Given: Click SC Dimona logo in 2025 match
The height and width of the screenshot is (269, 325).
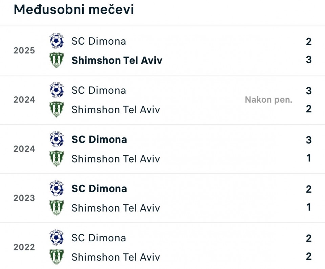Looking at the screenshot, I should click(57, 41).
